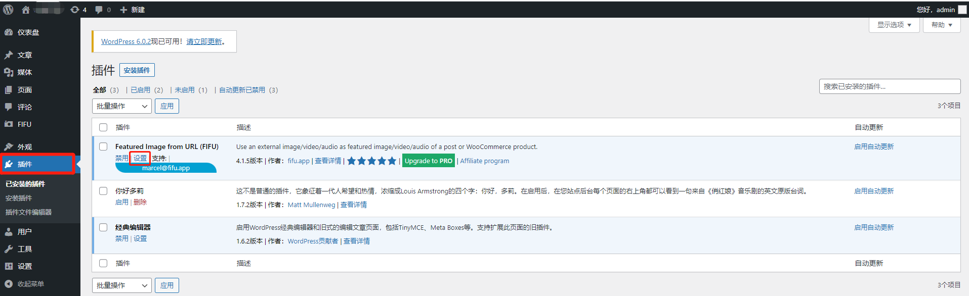Open the WordPress贡献者 author link
The width and height of the screenshot is (969, 296).
click(313, 241)
